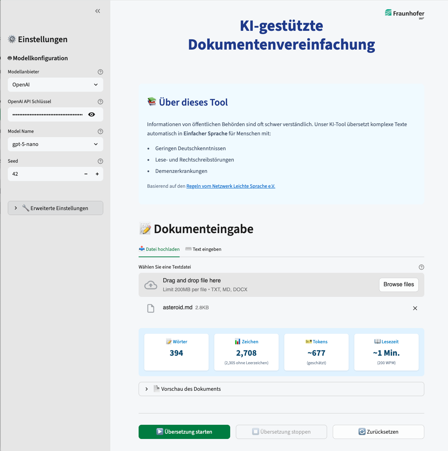448x451 pixels.
Task: Click Übersetzung stoppen button
Action: coord(281,432)
